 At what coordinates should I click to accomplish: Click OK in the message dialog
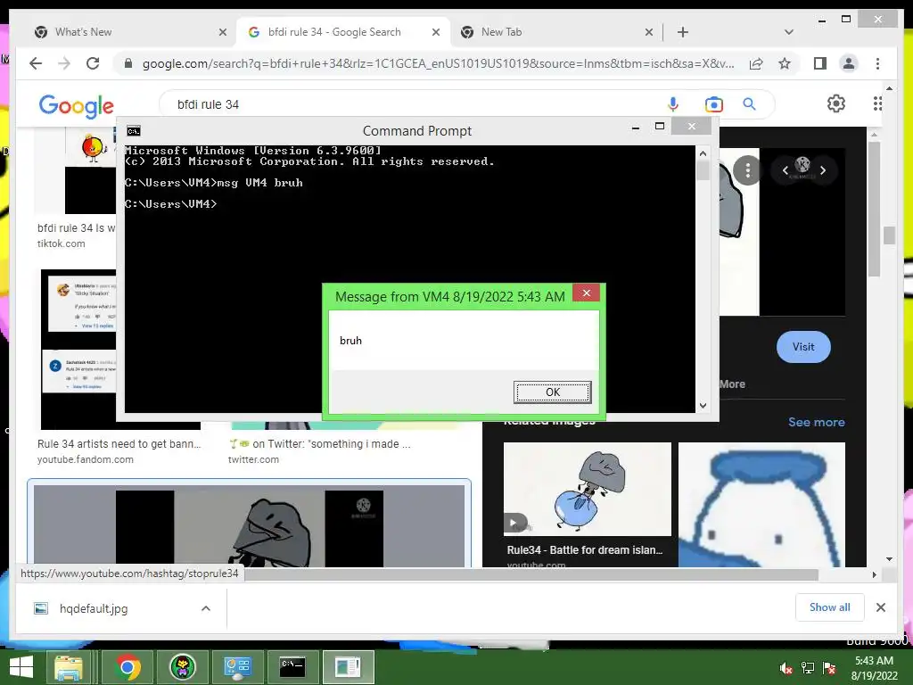coord(553,392)
